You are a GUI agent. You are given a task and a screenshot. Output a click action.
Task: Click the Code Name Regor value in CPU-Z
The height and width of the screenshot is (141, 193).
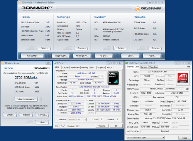pos(77,76)
